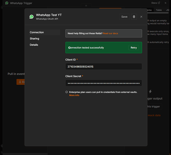Viewport: 171px width, 155px height.
Task: Click the Client Secret field label
Action: point(73,76)
